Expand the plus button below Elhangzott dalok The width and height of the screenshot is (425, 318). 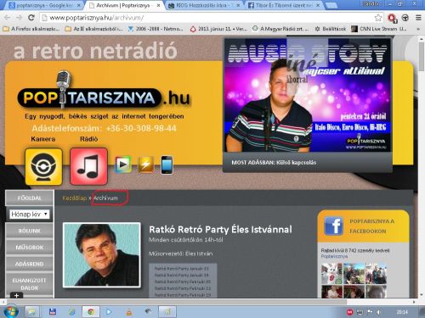pos(16,295)
